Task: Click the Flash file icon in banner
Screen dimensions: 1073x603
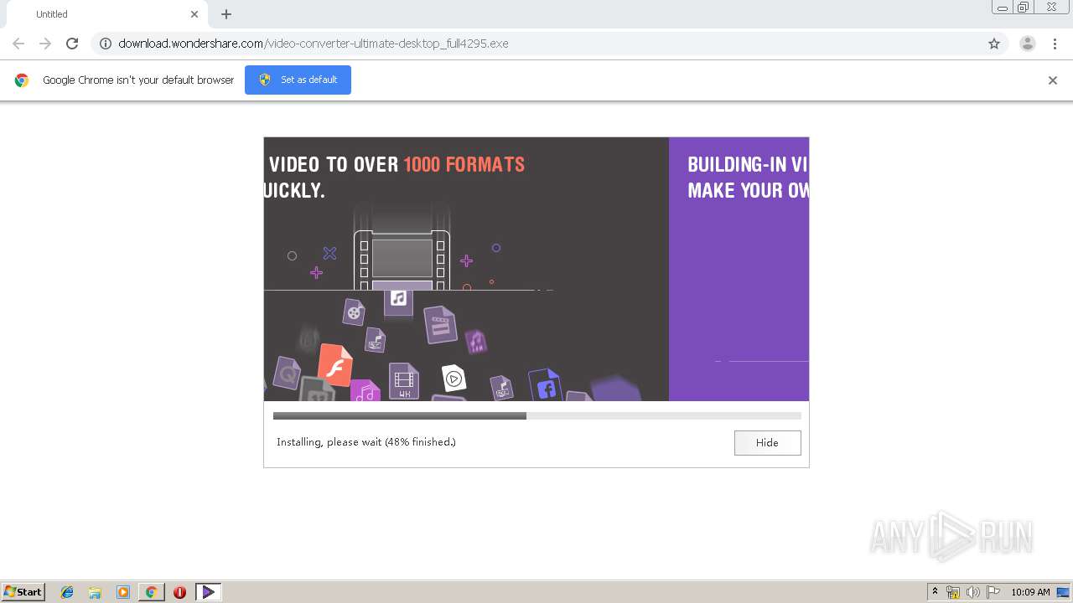Action: click(335, 365)
